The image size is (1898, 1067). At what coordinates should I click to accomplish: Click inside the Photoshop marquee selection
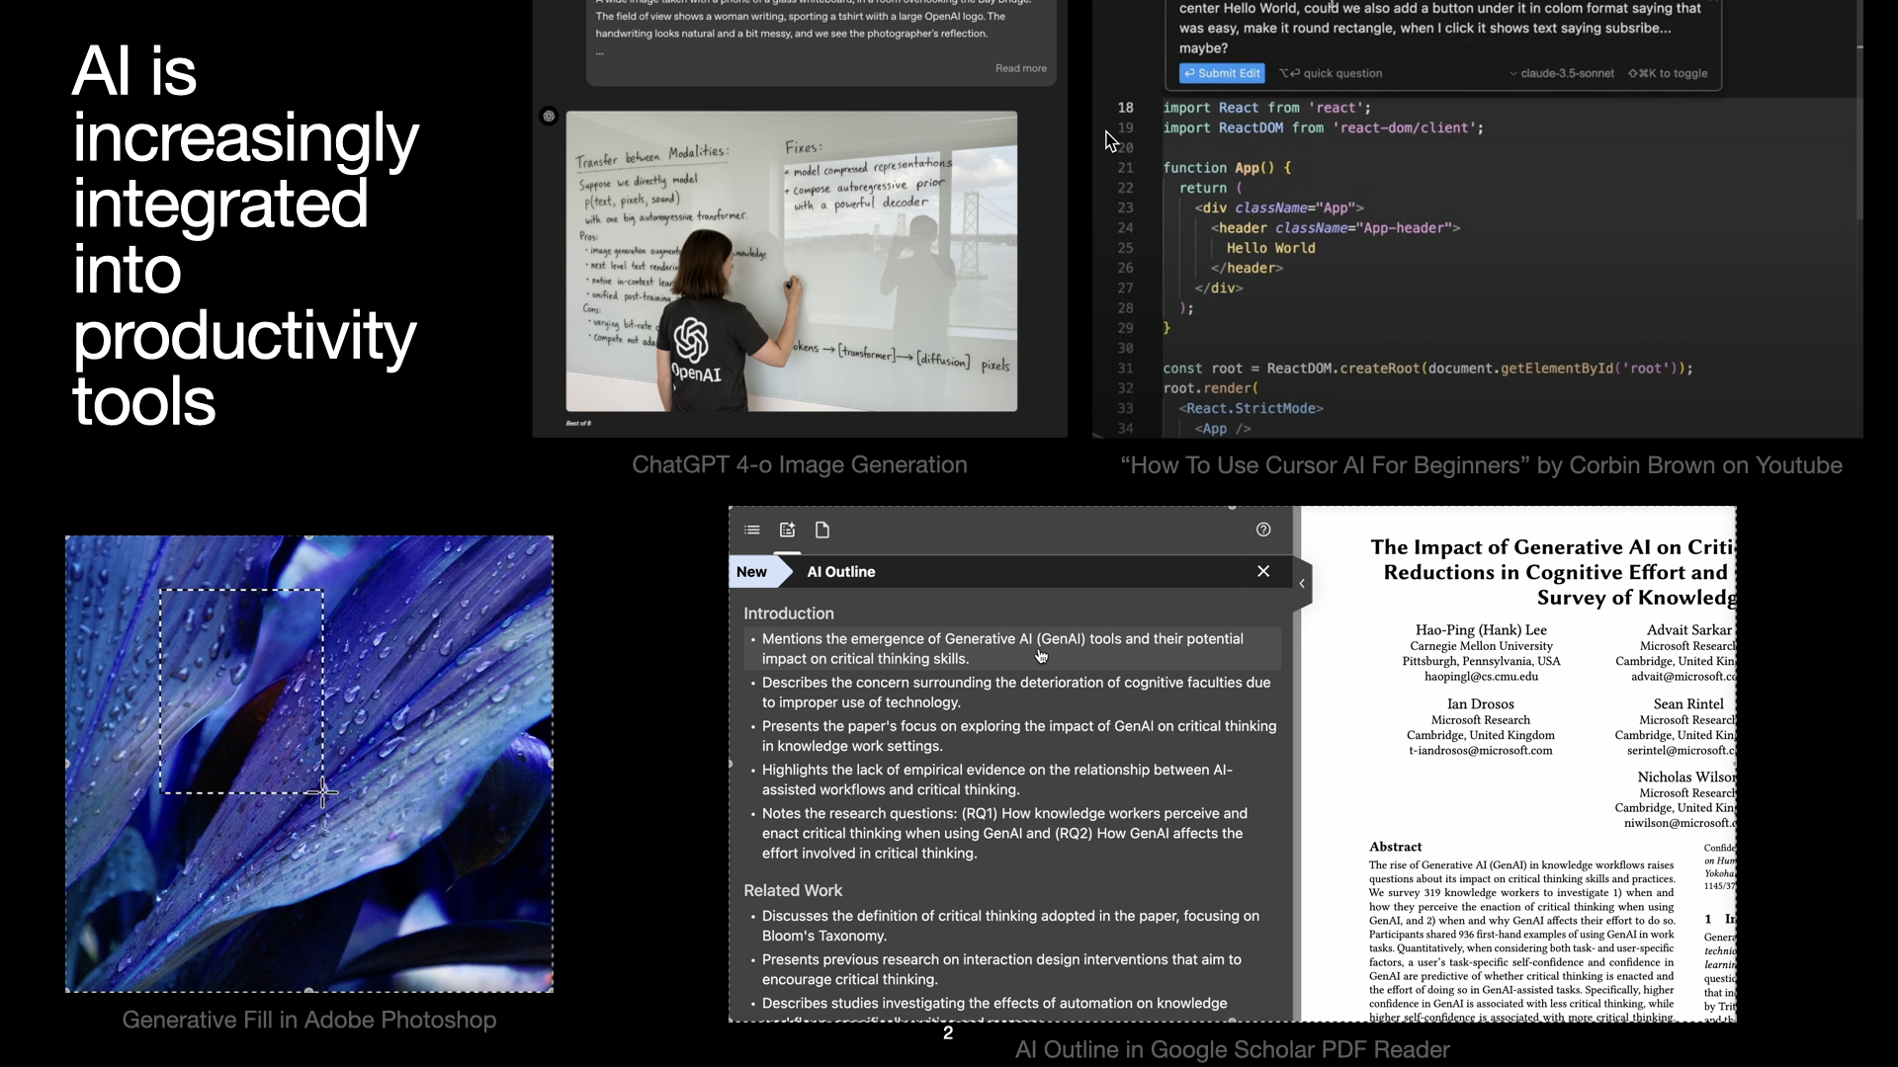[x=241, y=692]
